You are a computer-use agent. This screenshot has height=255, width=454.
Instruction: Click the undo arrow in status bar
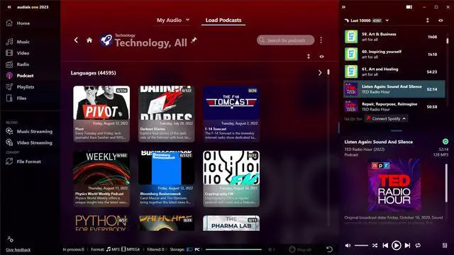click(329, 249)
